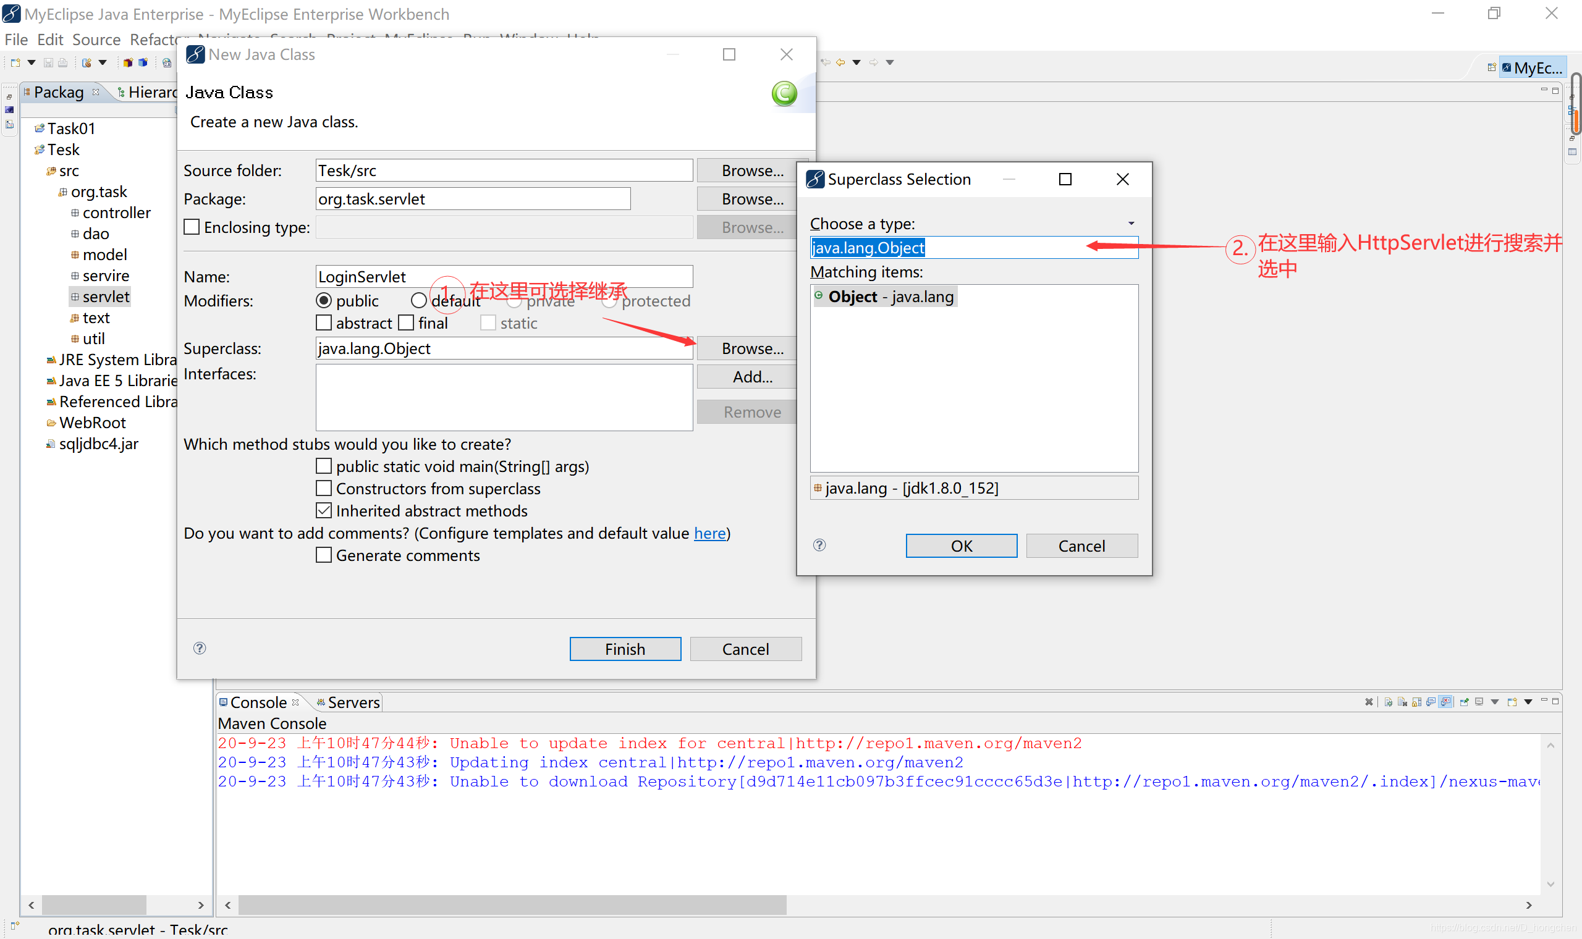1582x939 pixels.
Task: Toggle the final checkbox
Action: coord(406,322)
